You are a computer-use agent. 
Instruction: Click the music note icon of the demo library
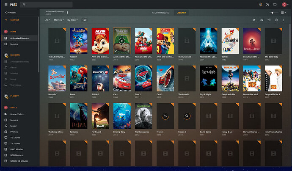[6, 67]
